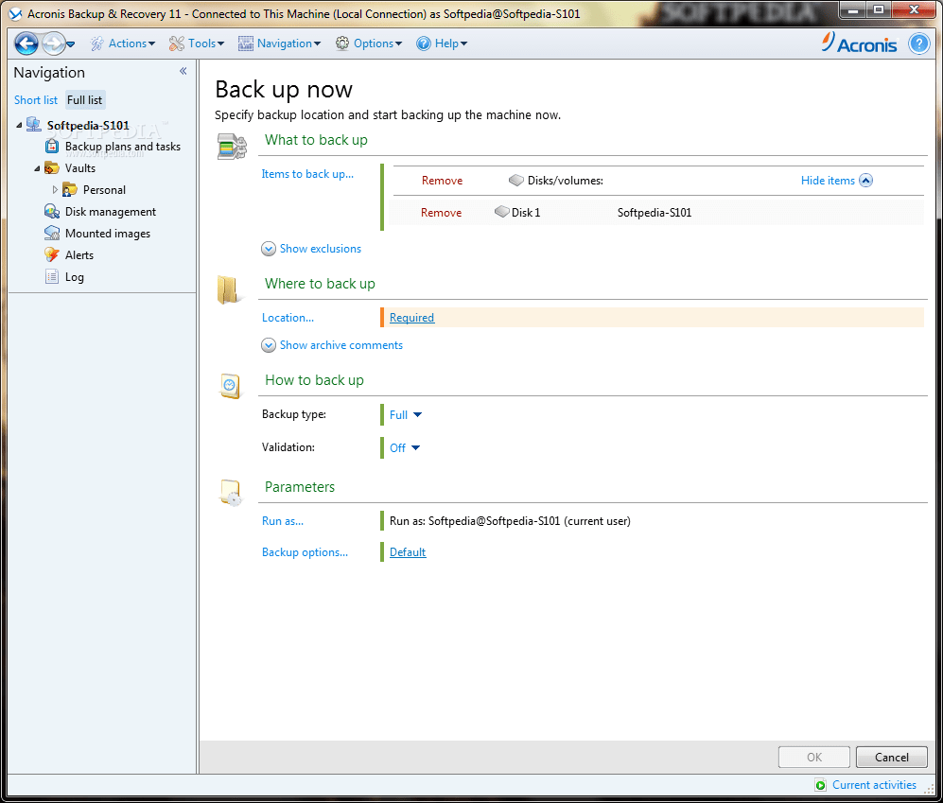Open the Tools menu
Viewport: 943px width, 803px height.
(197, 43)
